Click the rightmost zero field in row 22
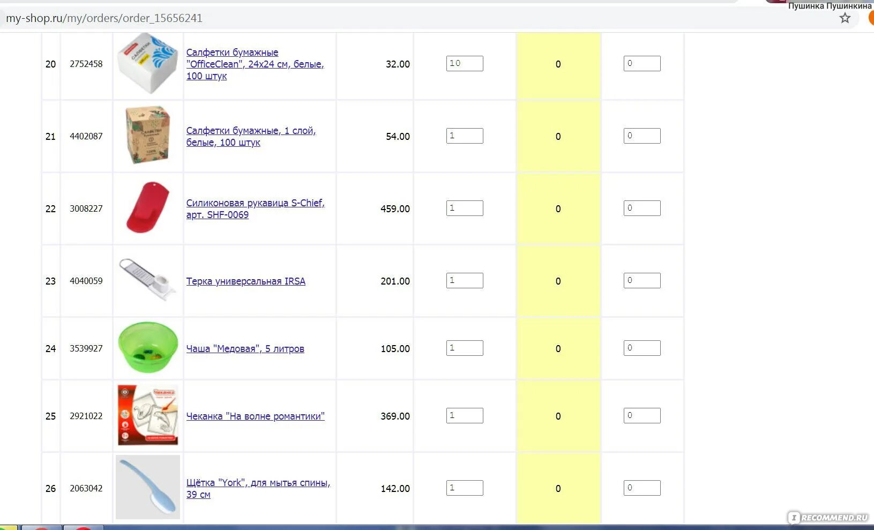Image resolution: width=874 pixels, height=530 pixels. (642, 208)
